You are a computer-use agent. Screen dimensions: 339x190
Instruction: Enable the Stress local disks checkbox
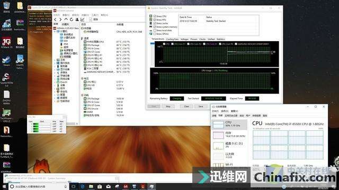pyautogui.click(x=155, y=31)
